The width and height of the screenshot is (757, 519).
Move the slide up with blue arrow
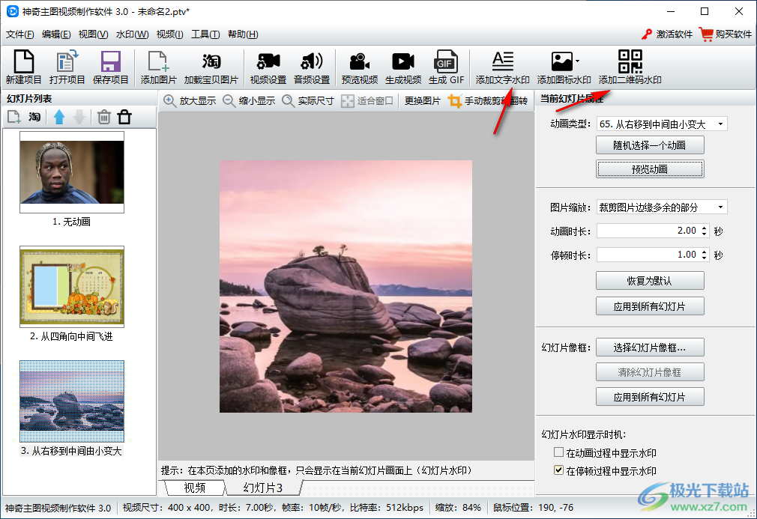pos(59,117)
